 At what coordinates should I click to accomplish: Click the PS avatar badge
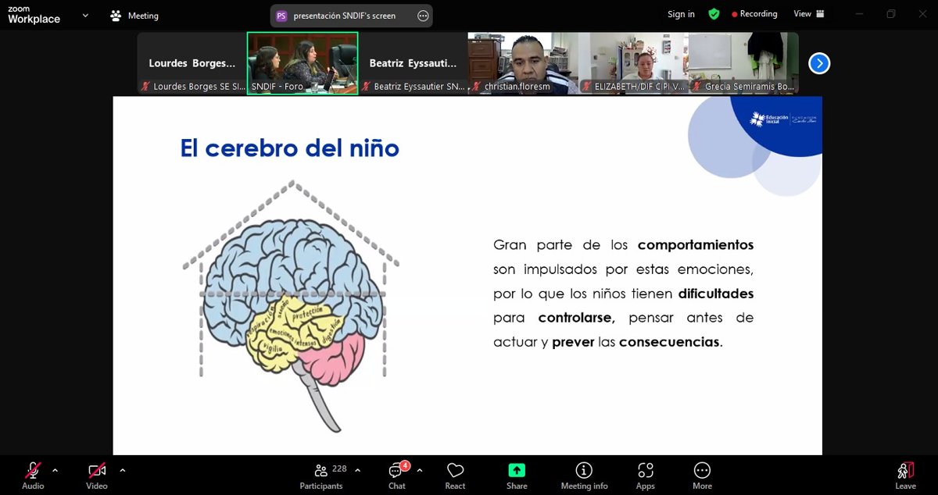click(281, 16)
